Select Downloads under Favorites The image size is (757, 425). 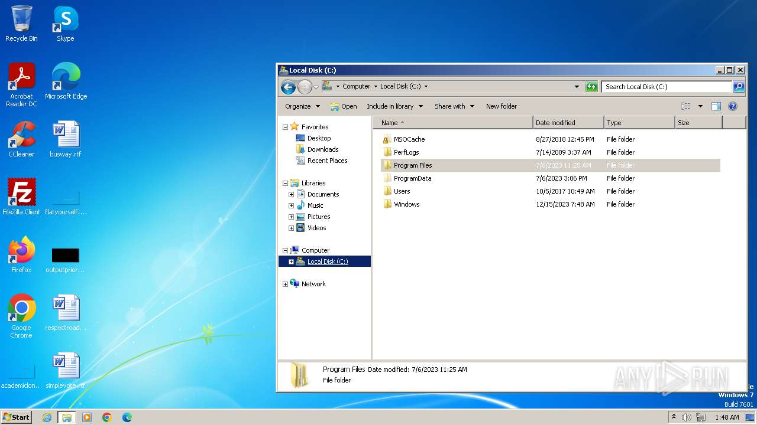tap(323, 149)
